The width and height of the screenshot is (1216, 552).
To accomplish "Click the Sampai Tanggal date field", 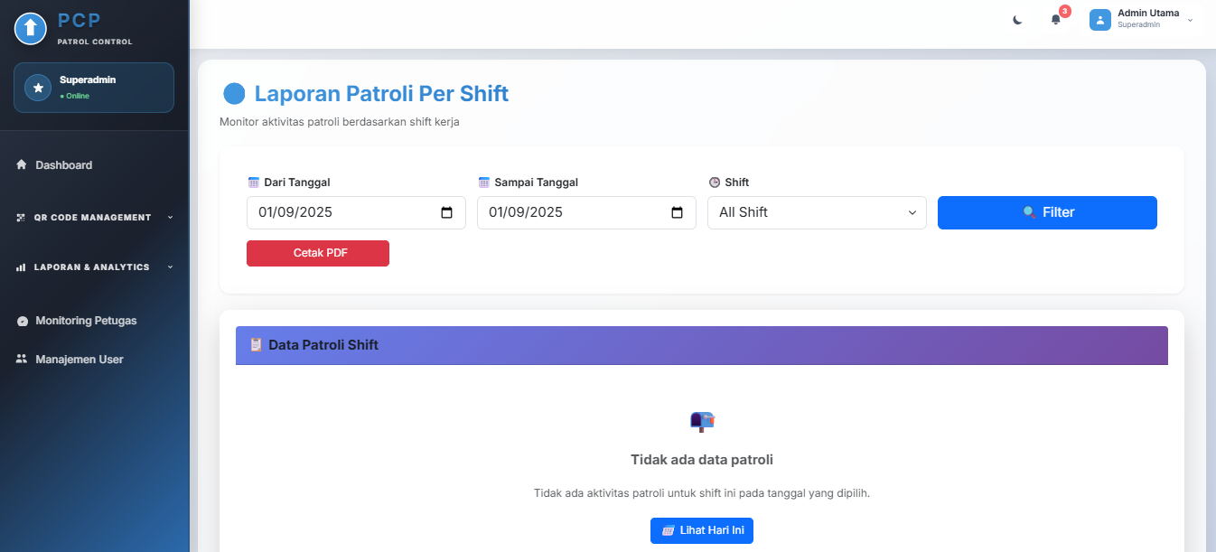I will pos(574,213).
